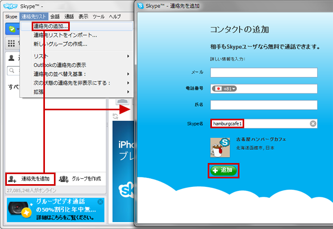Click the メール input field

264,72
